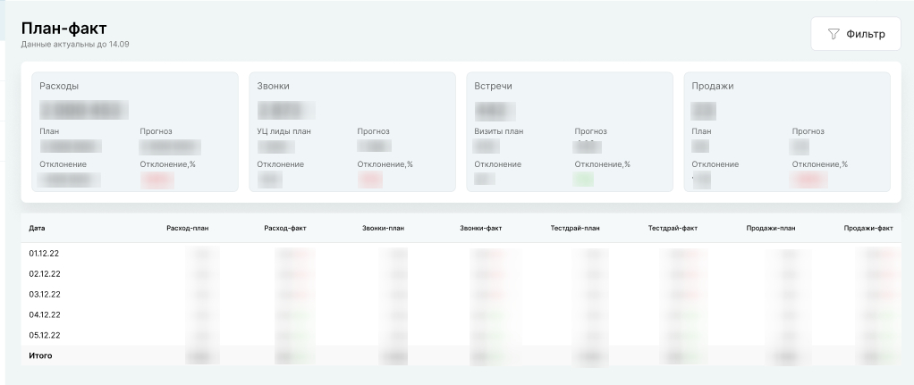The height and width of the screenshot is (385, 914).
Task: Click red Отклонение,% badge in Расходы card
Action: coord(157,180)
